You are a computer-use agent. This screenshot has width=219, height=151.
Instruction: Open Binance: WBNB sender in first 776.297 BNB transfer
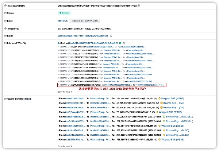(113, 50)
